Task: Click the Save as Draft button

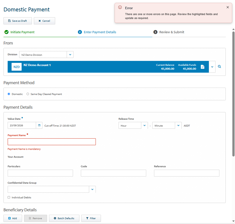Action: 18,21
